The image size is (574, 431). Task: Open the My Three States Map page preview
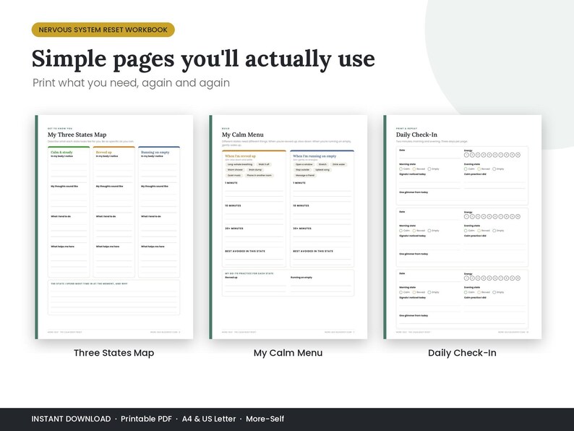(113, 227)
